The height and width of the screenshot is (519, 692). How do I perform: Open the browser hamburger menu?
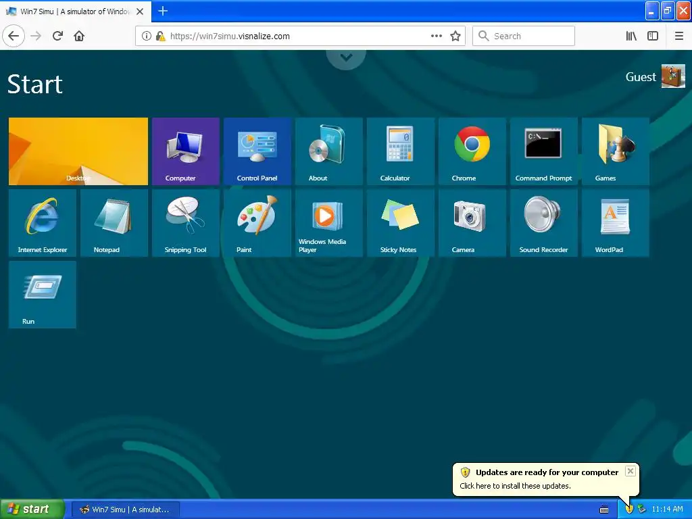(679, 36)
